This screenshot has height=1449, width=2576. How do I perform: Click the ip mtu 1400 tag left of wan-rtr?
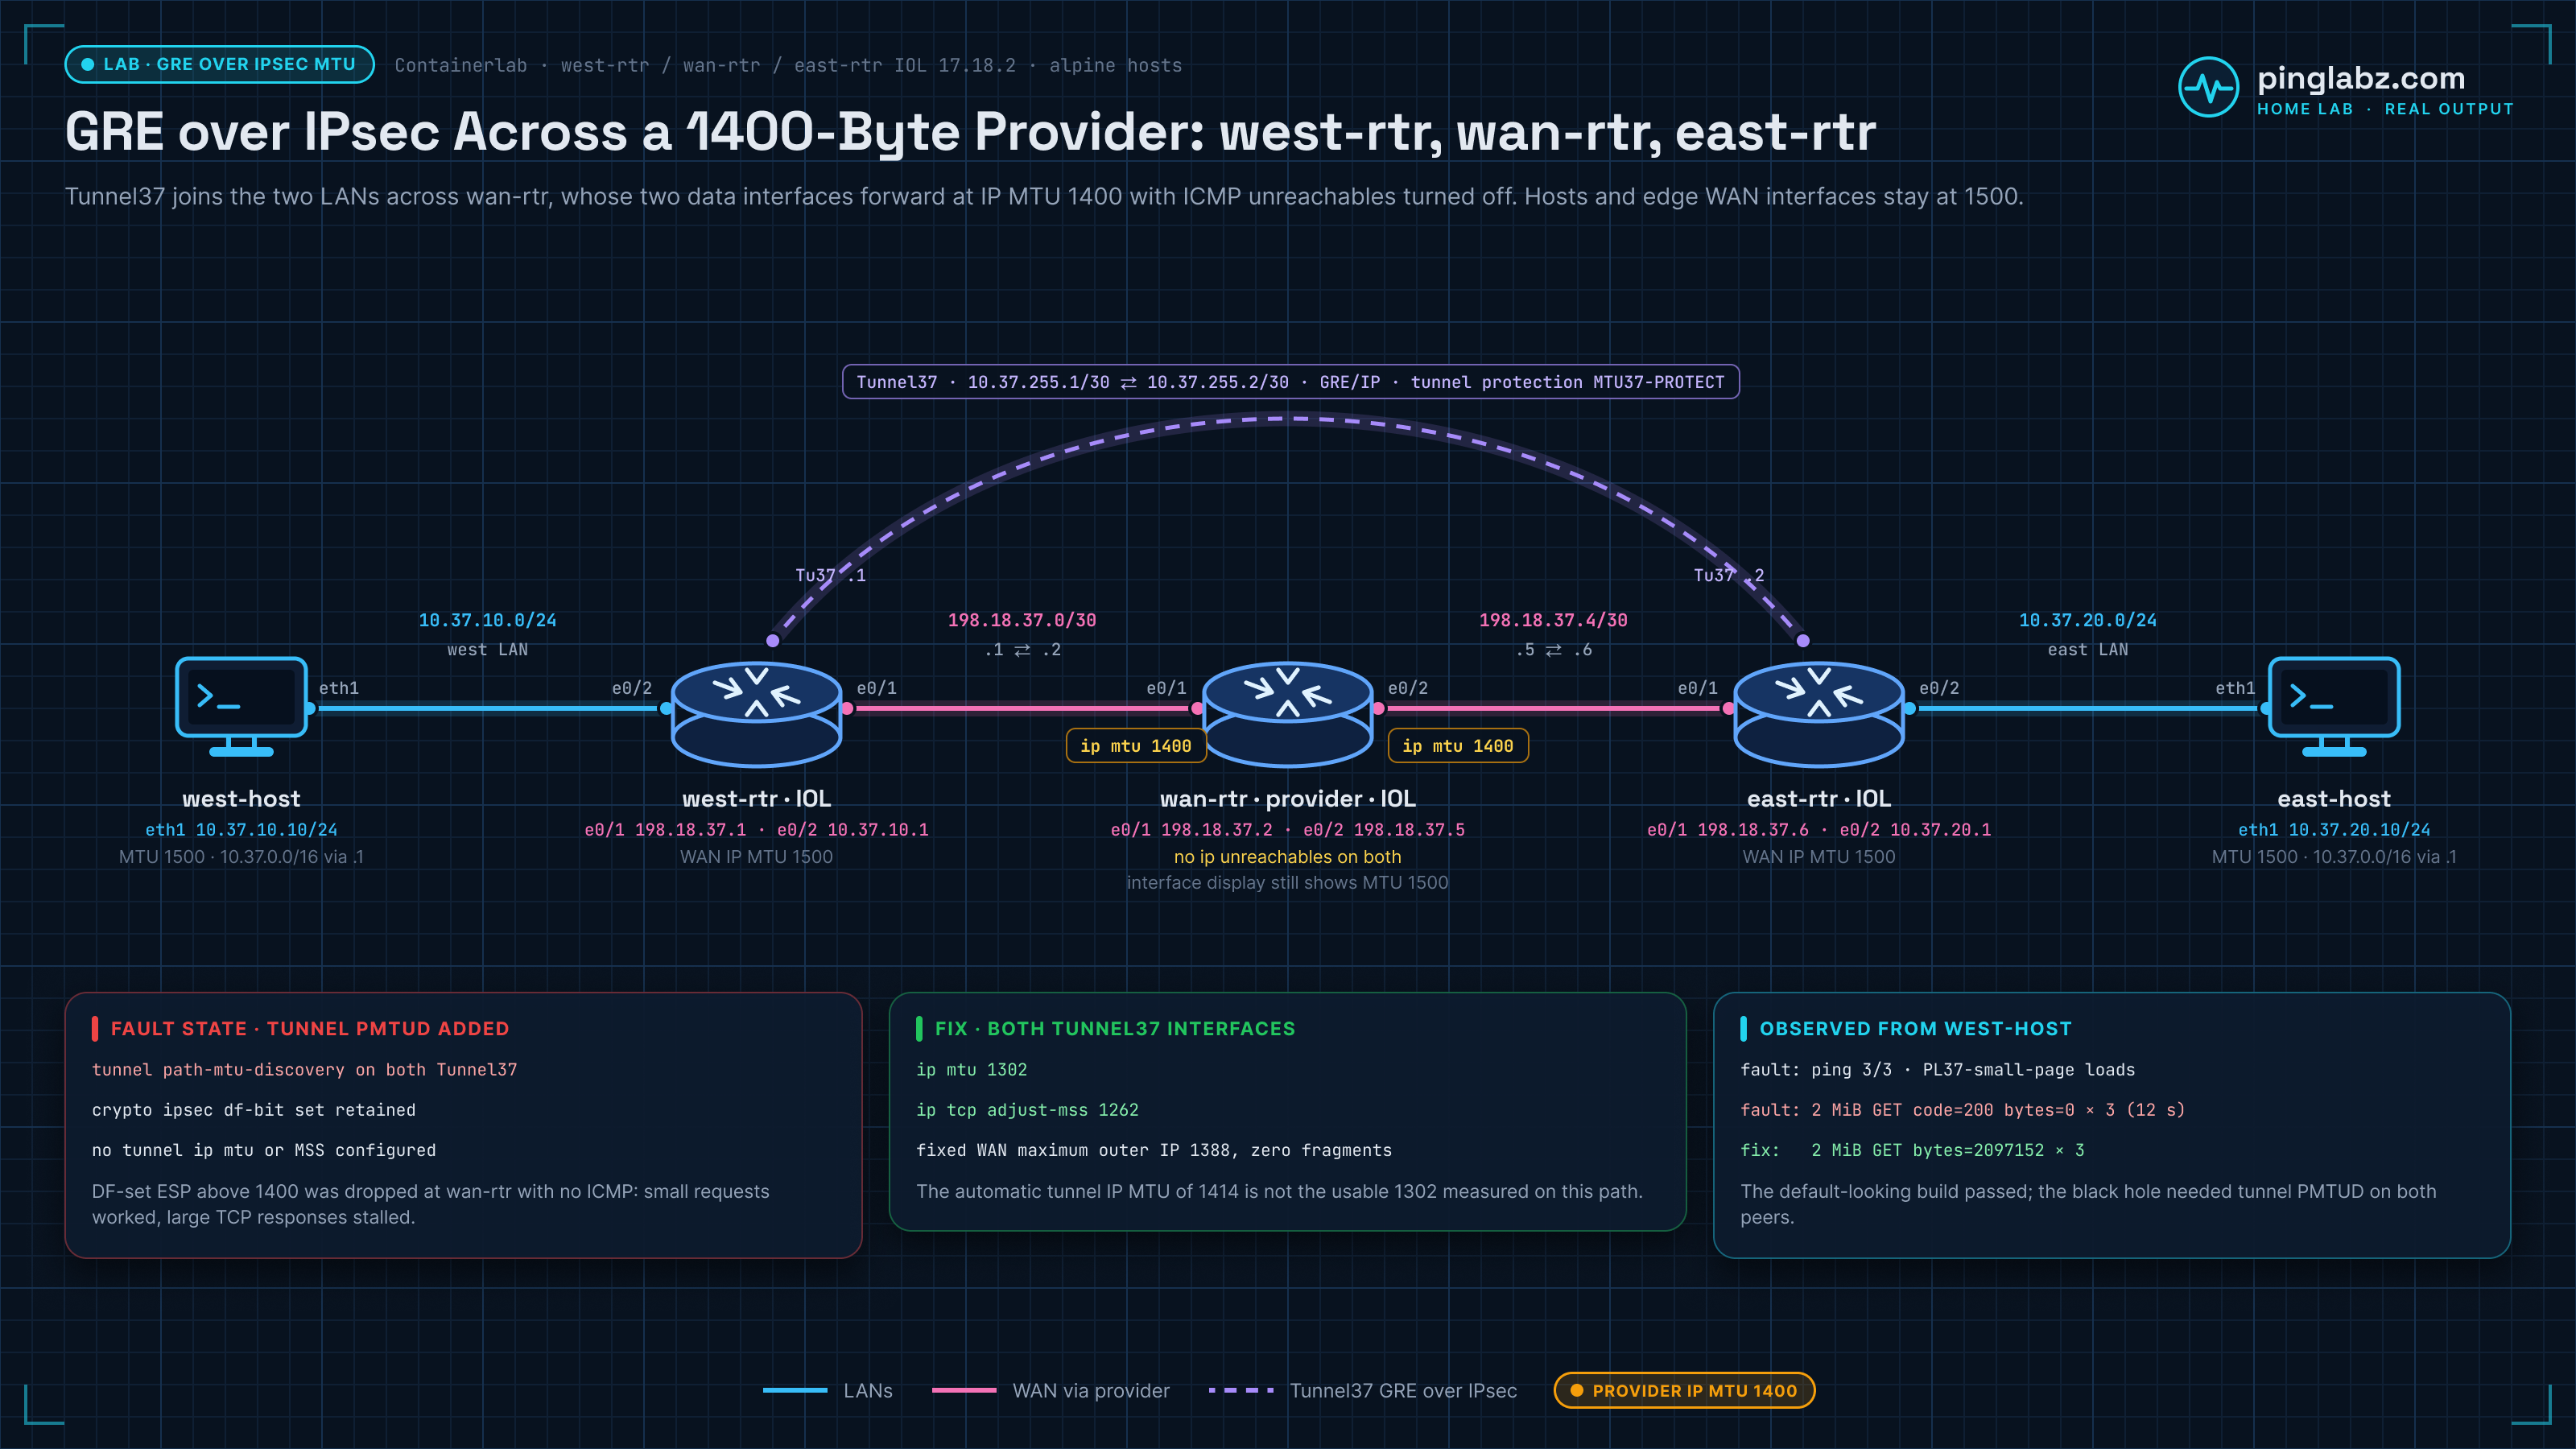click(1136, 746)
